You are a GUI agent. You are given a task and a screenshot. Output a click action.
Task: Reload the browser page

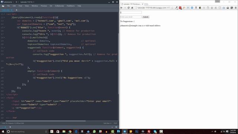point(129,8)
